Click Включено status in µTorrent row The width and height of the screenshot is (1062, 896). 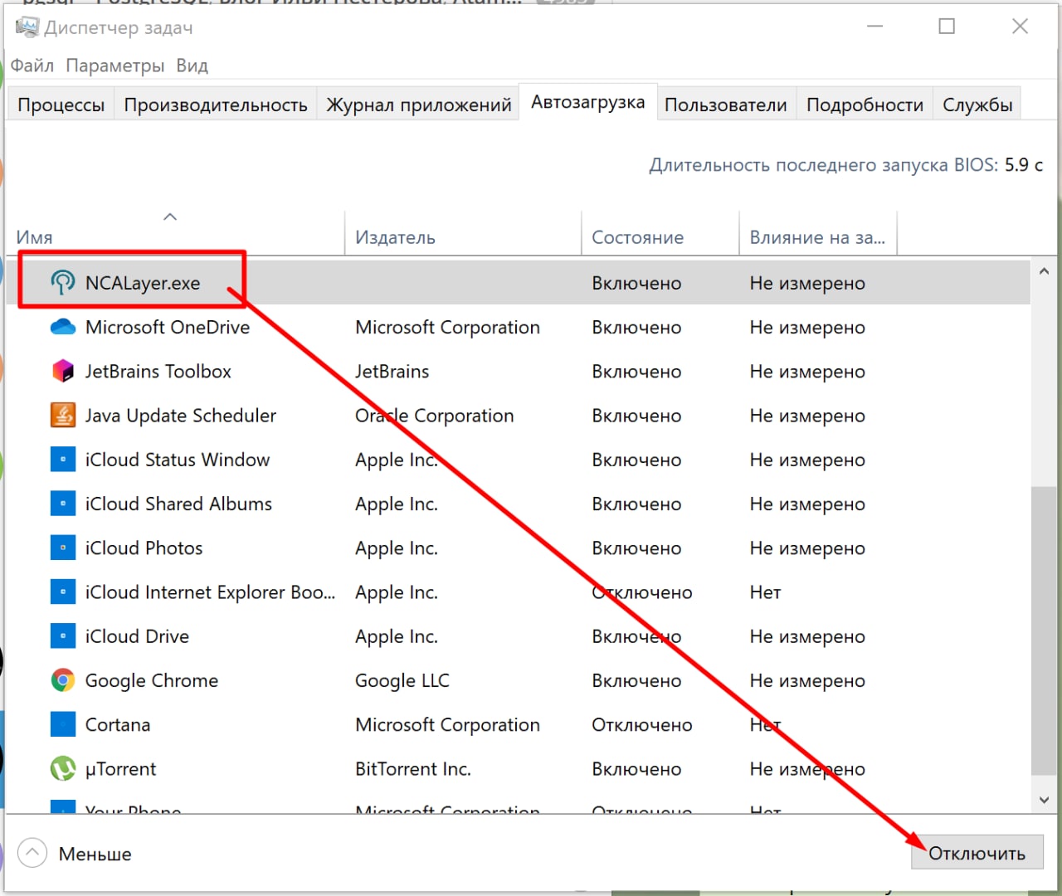coord(636,768)
